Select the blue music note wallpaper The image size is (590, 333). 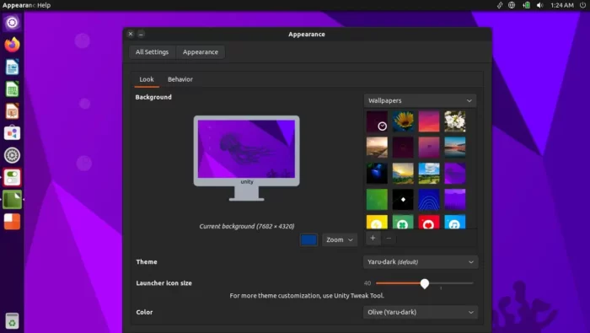(x=455, y=222)
